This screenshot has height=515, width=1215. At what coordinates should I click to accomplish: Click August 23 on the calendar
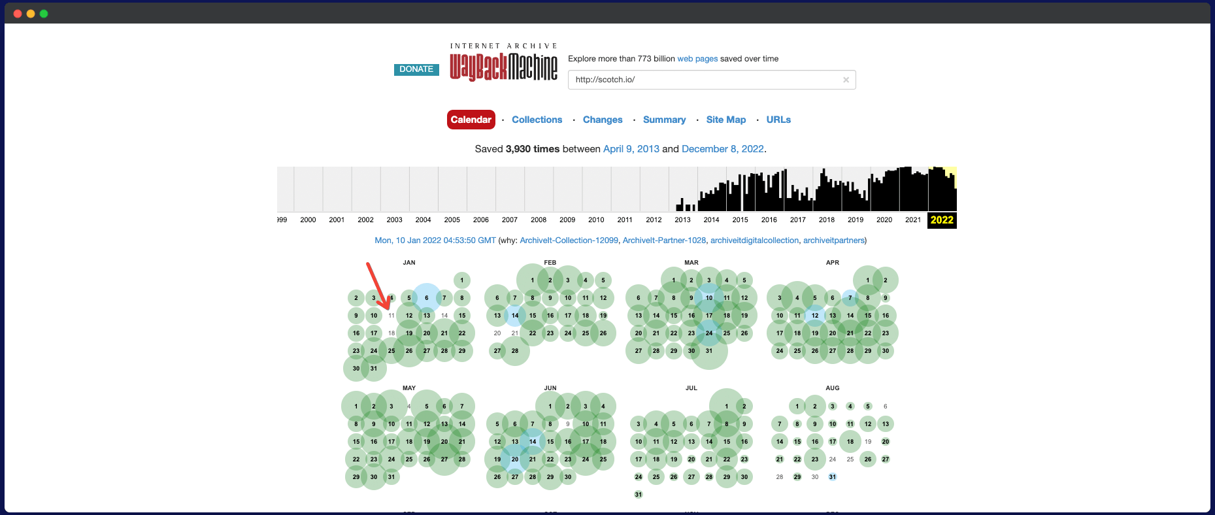815,459
